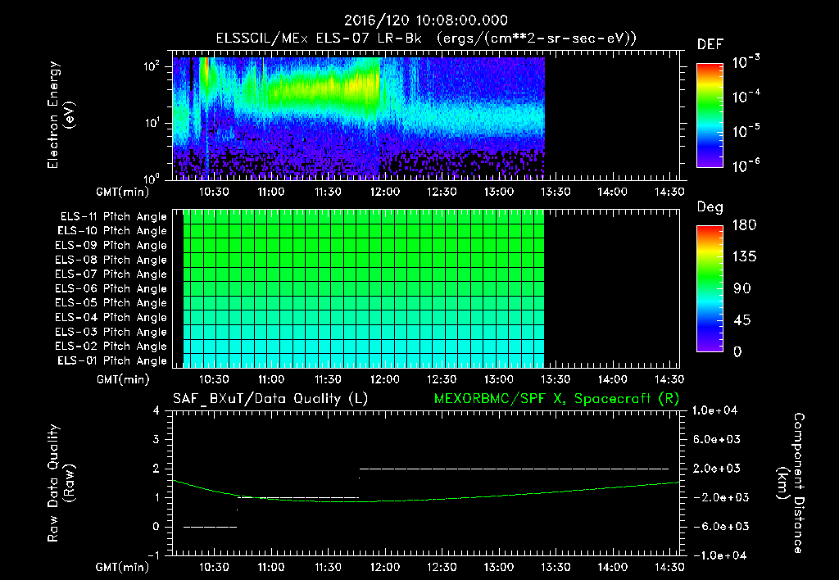Click the 10^-6 tick on DEF colorbar
The width and height of the screenshot is (839, 580).
coord(746,165)
